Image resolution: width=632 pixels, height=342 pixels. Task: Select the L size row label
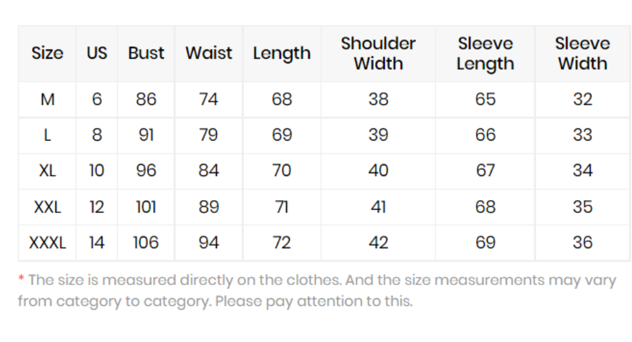[47, 135]
